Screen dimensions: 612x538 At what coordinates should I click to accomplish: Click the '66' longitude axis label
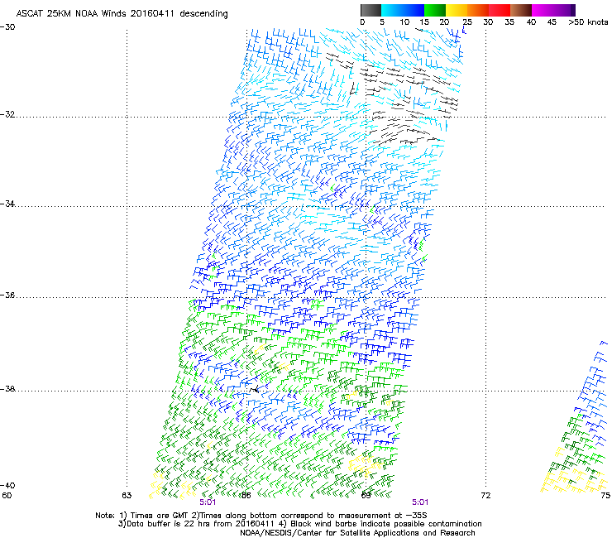click(246, 496)
